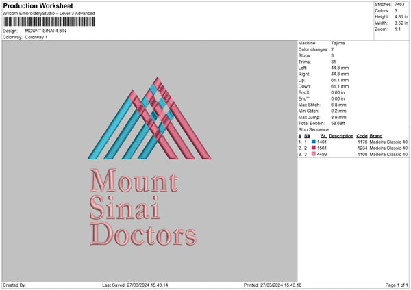411x290 pixels.
Task: Click the Height value 4.81 in
Action: (x=401, y=16)
